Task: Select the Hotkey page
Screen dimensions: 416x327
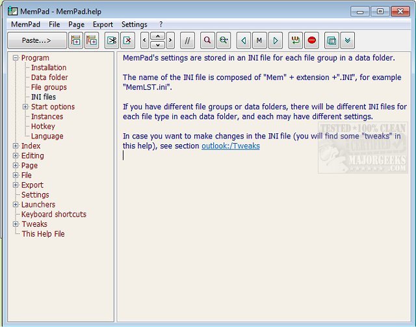Action: coord(43,126)
